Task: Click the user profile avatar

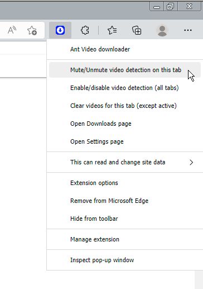Action: [162, 30]
